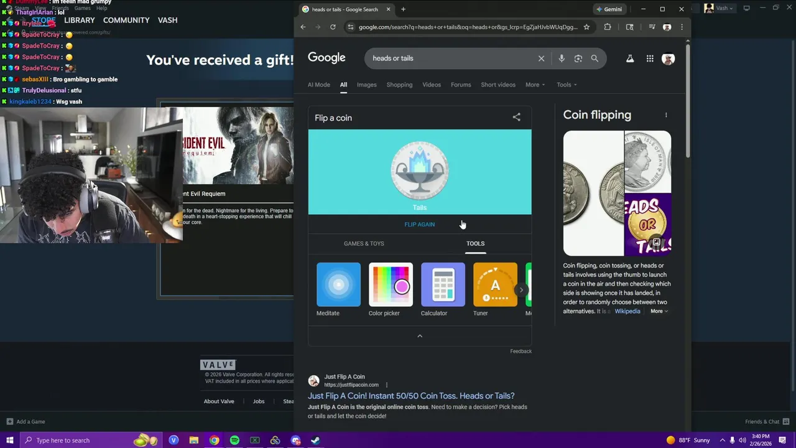This screenshot has height=448, width=796.
Task: Click the flipped coin showing Tails
Action: 420,171
